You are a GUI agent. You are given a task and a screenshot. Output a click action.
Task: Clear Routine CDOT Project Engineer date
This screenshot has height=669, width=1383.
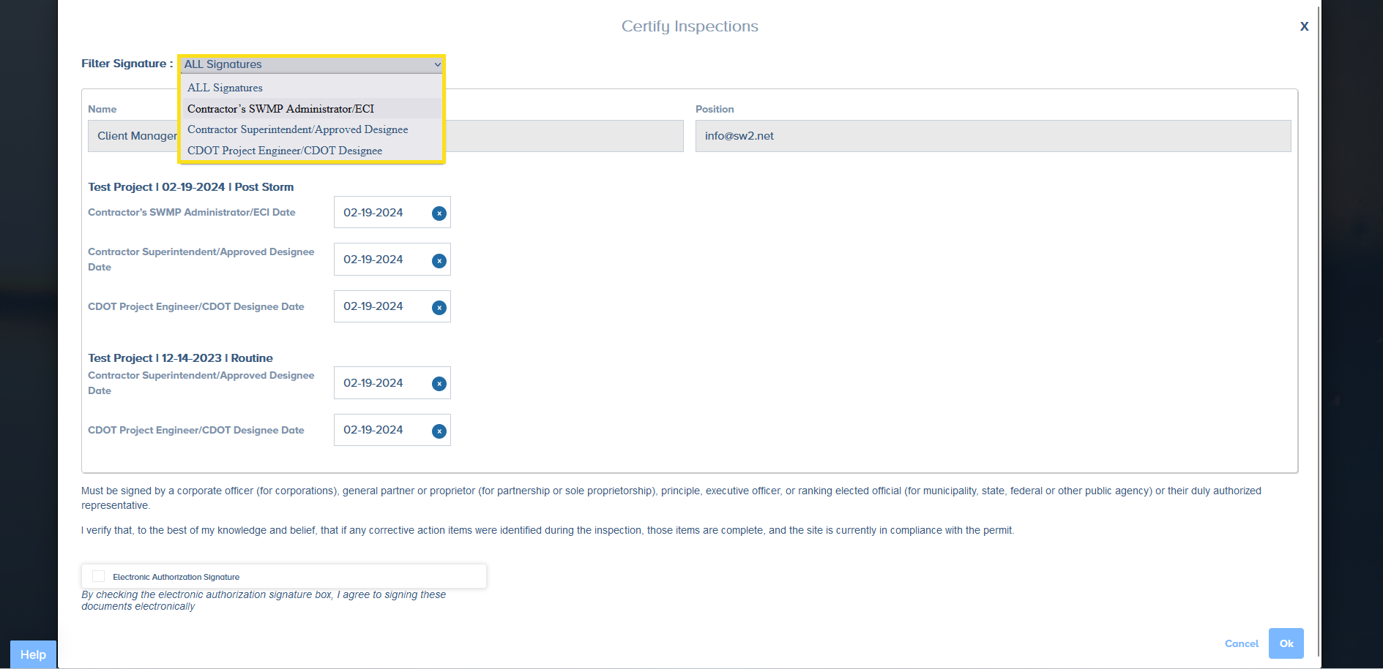click(x=439, y=431)
